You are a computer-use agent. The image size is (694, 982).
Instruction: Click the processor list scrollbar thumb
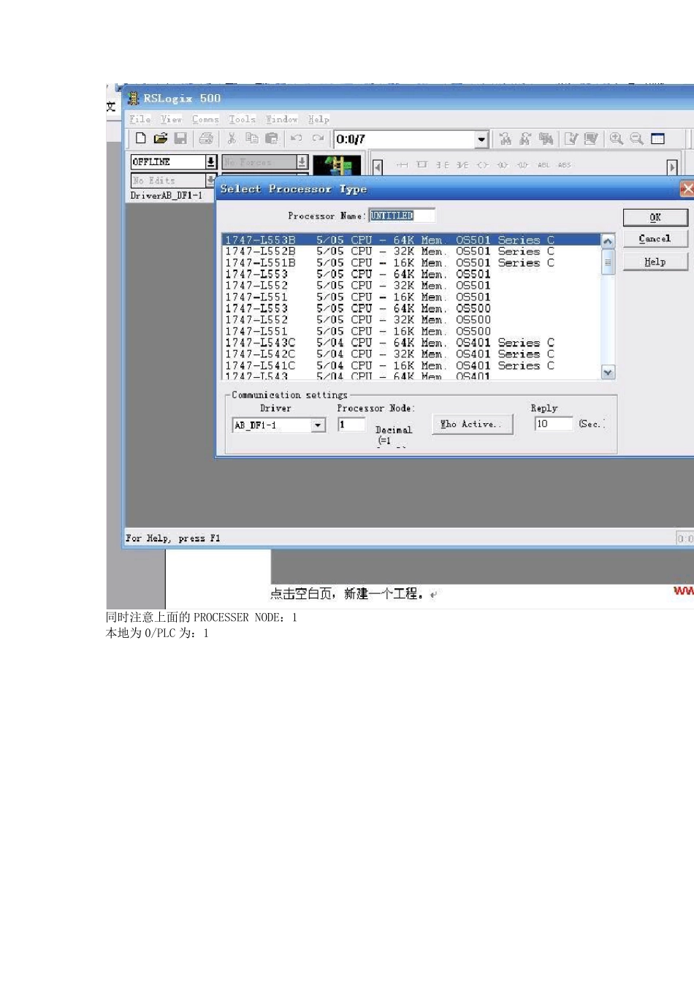[x=608, y=262]
